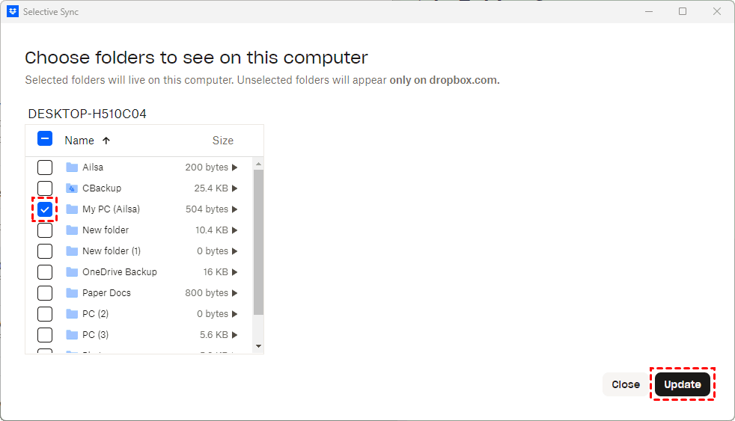Click the folder list scrollbar thumb
Viewport: 735px width, 421px height.
(x=258, y=242)
